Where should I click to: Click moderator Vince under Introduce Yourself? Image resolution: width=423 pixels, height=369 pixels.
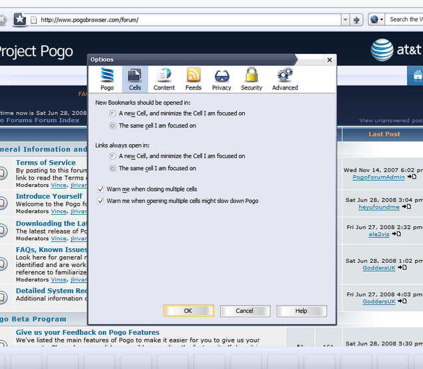(x=59, y=212)
